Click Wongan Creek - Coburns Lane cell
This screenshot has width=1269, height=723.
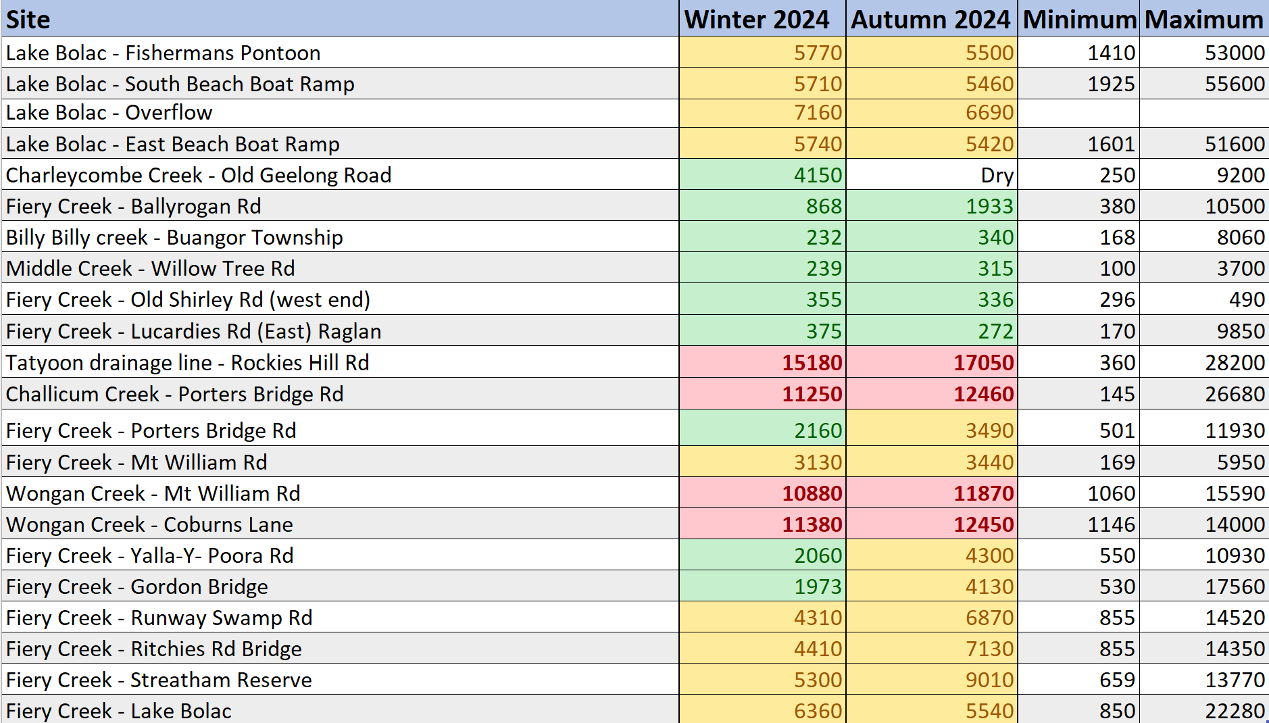pyautogui.click(x=340, y=524)
